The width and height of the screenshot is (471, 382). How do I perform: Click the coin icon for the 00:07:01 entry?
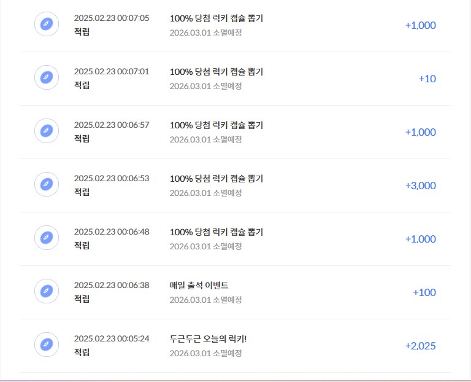pos(47,77)
